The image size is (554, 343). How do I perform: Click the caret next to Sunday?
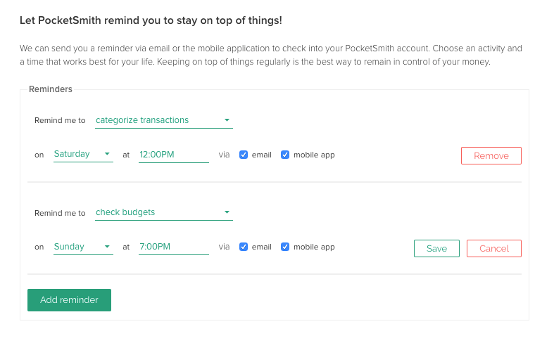pos(107,247)
